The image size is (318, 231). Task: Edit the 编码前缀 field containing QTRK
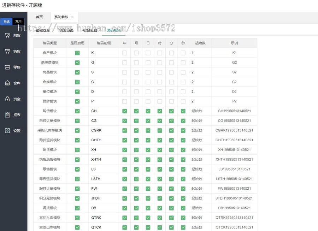click(104, 218)
